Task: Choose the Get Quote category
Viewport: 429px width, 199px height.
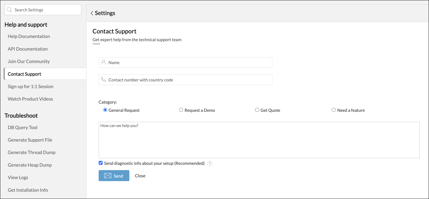Action: pos(257,110)
